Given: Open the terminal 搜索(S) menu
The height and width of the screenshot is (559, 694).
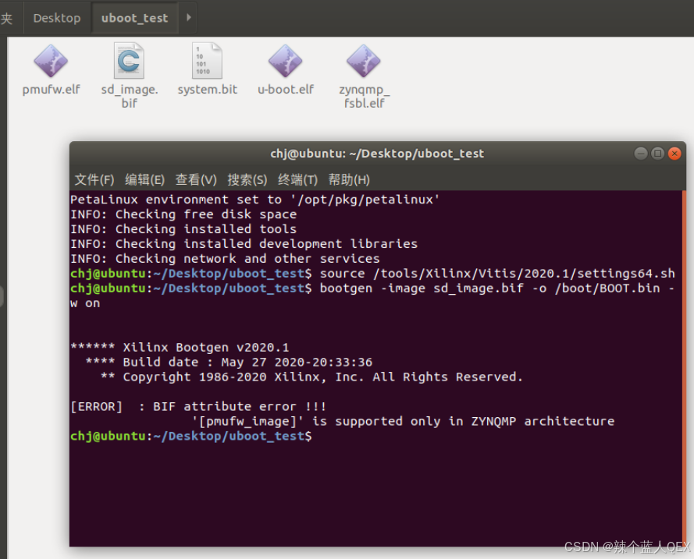Looking at the screenshot, I should tap(247, 180).
